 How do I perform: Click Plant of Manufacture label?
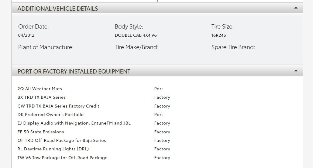(x=46, y=47)
